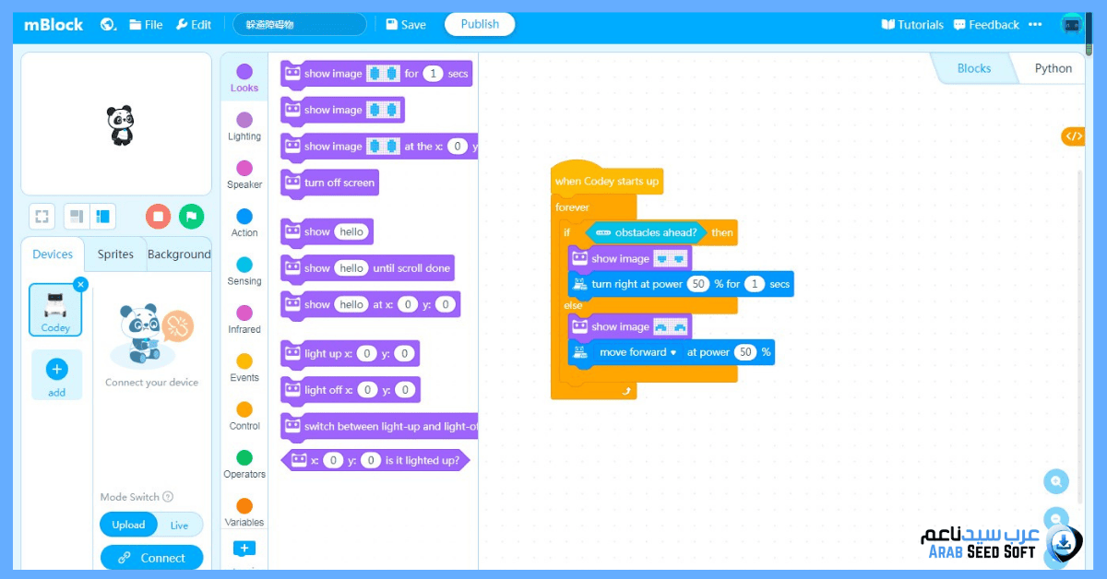The image size is (1107, 579).
Task: Zoom in on the workspace
Action: (1055, 481)
